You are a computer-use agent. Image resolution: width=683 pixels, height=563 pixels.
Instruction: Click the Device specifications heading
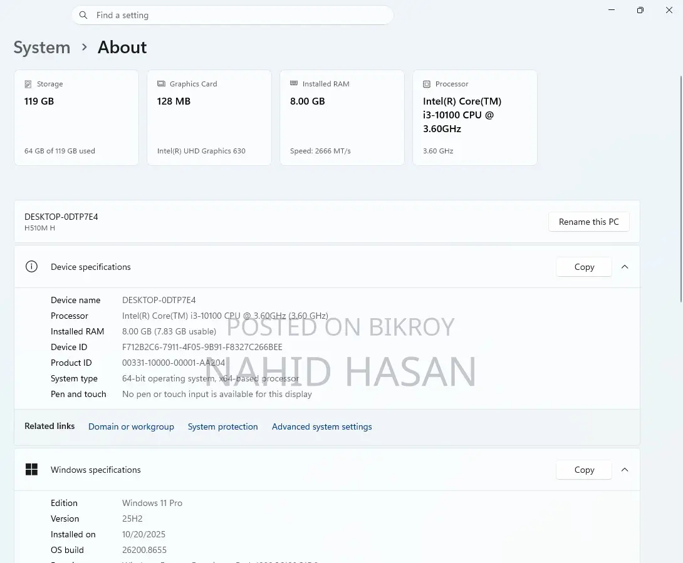pos(91,267)
